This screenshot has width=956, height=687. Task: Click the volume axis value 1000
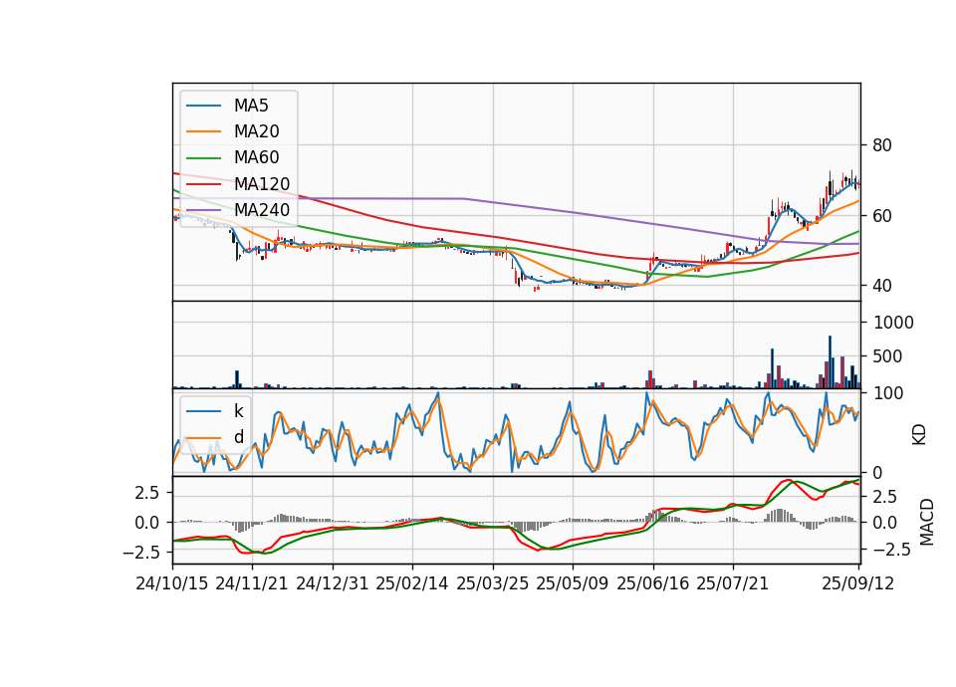[x=893, y=323]
